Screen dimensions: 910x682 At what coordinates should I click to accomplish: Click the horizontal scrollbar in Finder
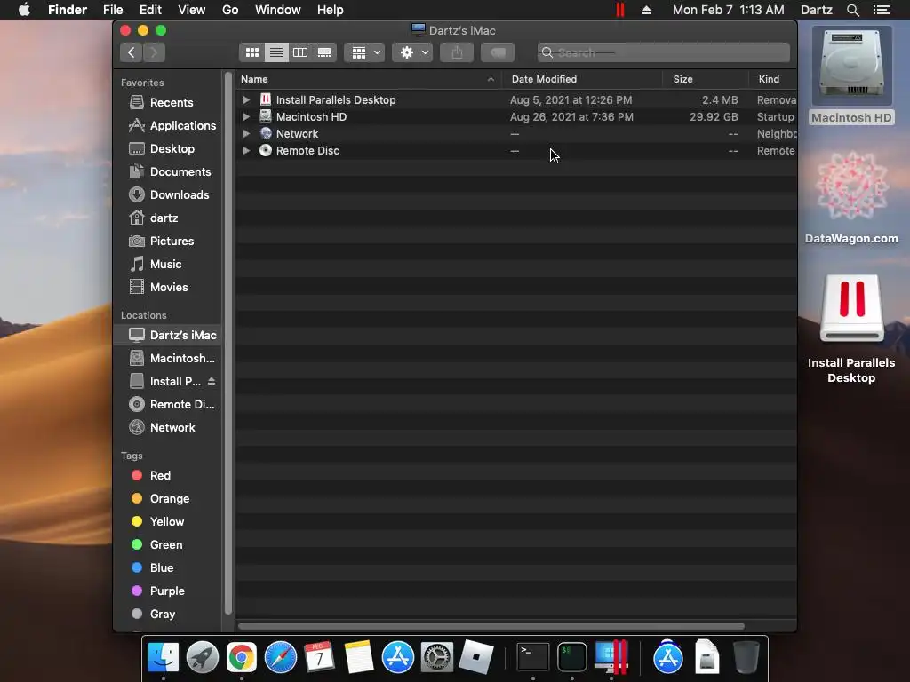click(x=491, y=626)
